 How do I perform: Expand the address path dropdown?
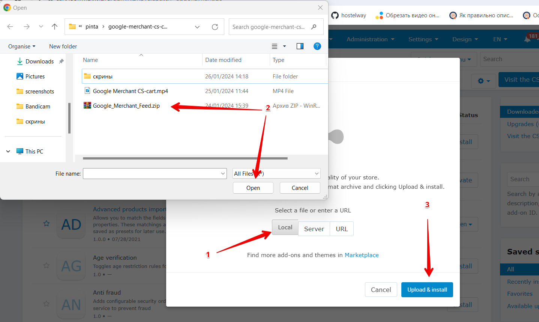coord(197,27)
